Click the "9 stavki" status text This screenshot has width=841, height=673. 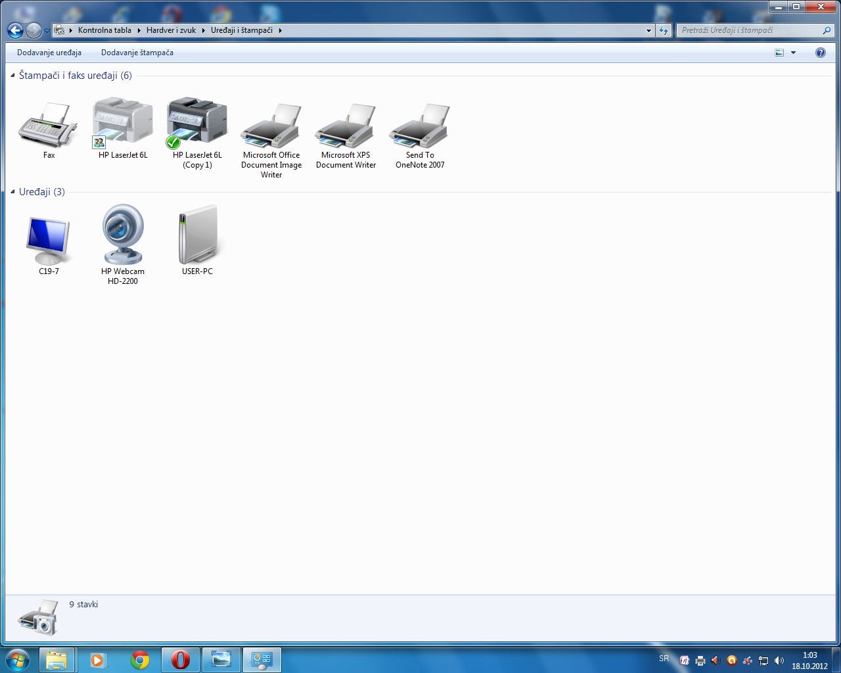click(x=83, y=605)
